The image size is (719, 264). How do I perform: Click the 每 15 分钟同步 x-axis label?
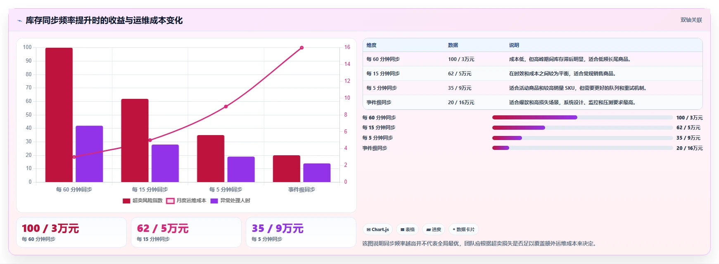point(150,189)
